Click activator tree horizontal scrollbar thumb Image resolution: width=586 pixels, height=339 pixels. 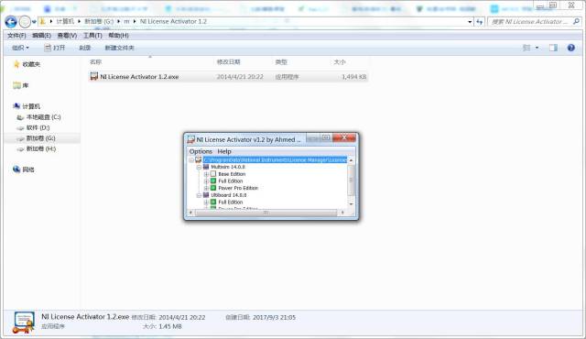pyautogui.click(x=266, y=213)
